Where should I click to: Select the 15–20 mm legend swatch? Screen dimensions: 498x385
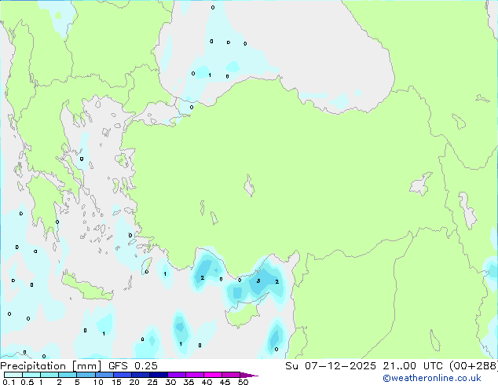(x=122, y=375)
